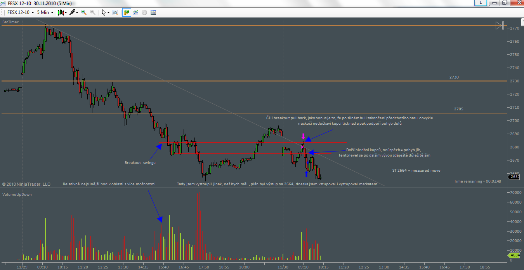524x270 pixels.
Task: Click the current volume marker 4634
Action: pos(514,255)
